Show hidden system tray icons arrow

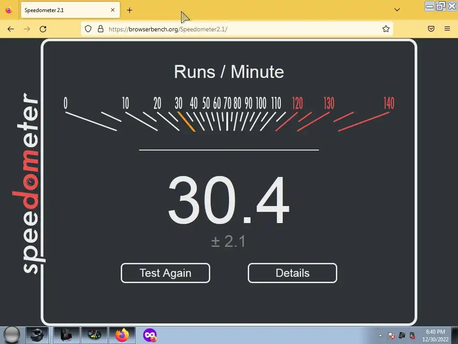(380, 335)
